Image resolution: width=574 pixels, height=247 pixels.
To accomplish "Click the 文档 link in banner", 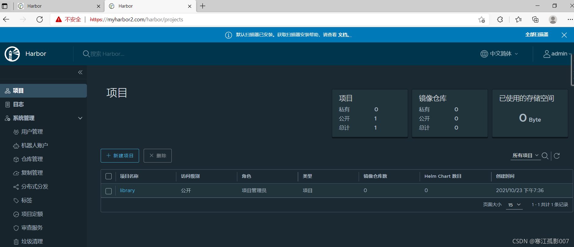I will 345,35.
